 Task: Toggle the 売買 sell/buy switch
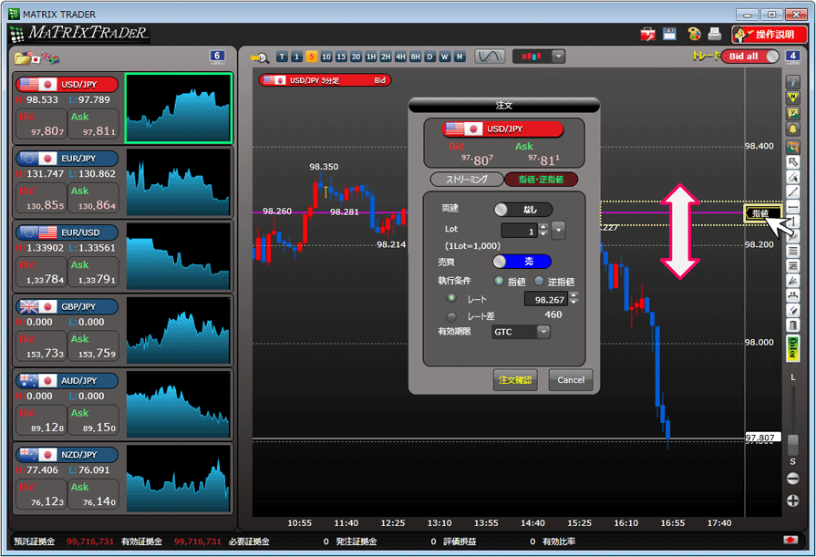(x=522, y=262)
